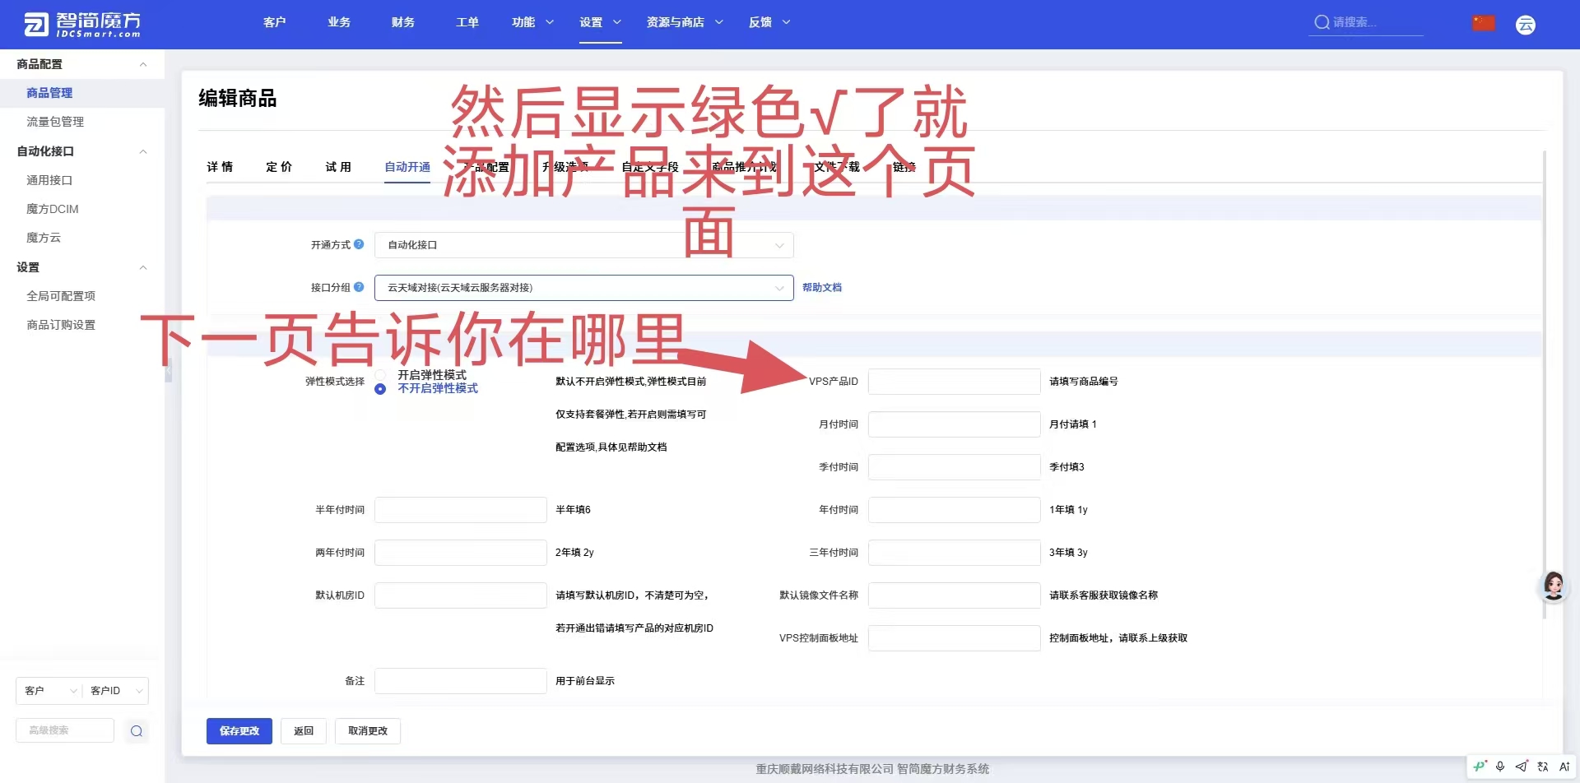Open the 客户 search-type dropdown
Viewport: 1580px width, 783px height.
tap(49, 691)
